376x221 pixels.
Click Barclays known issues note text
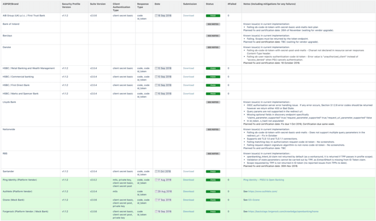pyautogui.click(x=280, y=39)
